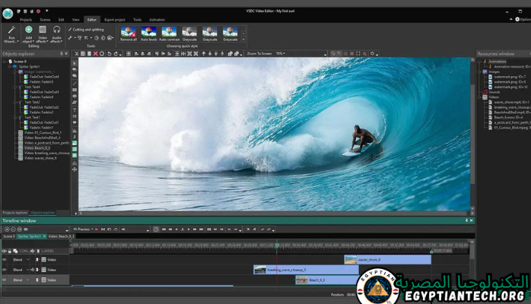Select the Line drawing tool
Image resolution: width=531 pixels, height=304 pixels.
(x=75, y=83)
